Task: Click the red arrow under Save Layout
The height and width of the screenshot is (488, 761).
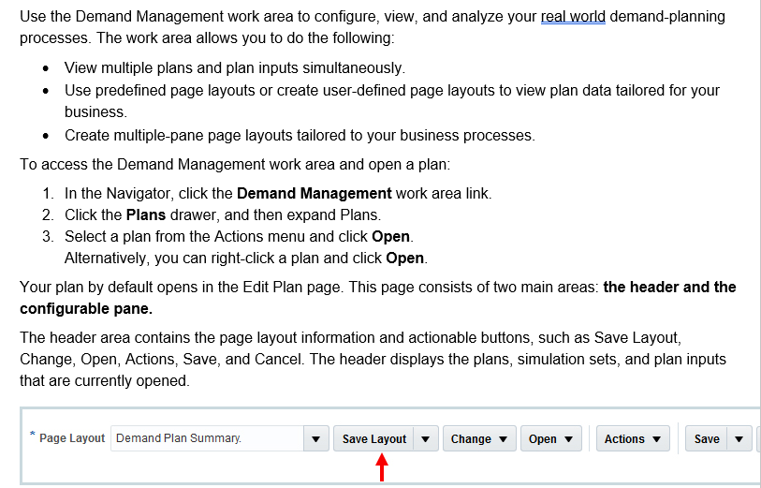Action: point(381,466)
